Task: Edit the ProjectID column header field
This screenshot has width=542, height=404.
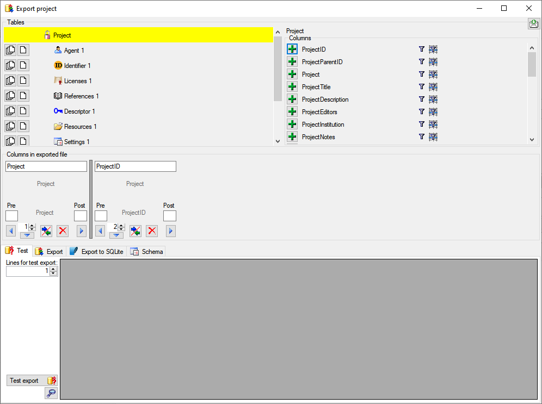Action: point(135,166)
